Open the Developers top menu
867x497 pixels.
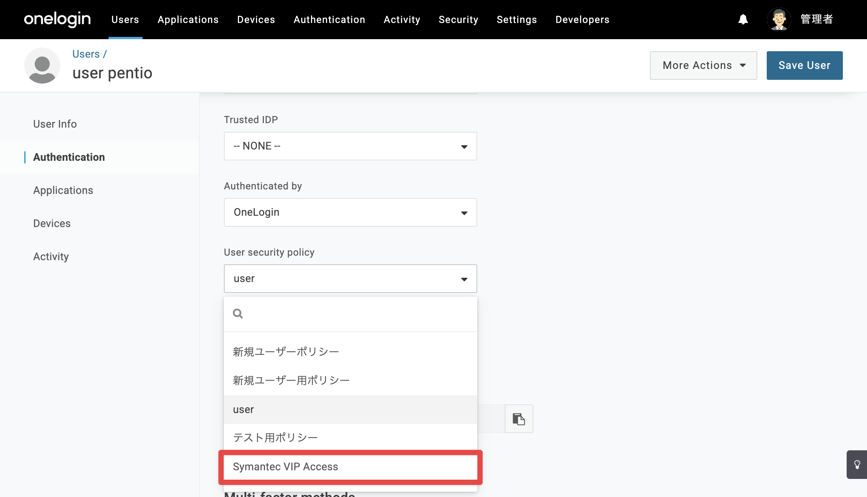click(x=582, y=20)
